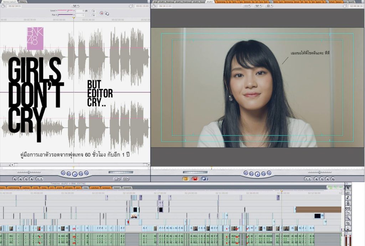Image resolution: width=365 pixels, height=246 pixels.
Task: Select the Pen tool in tool palette
Action: tap(348, 228)
